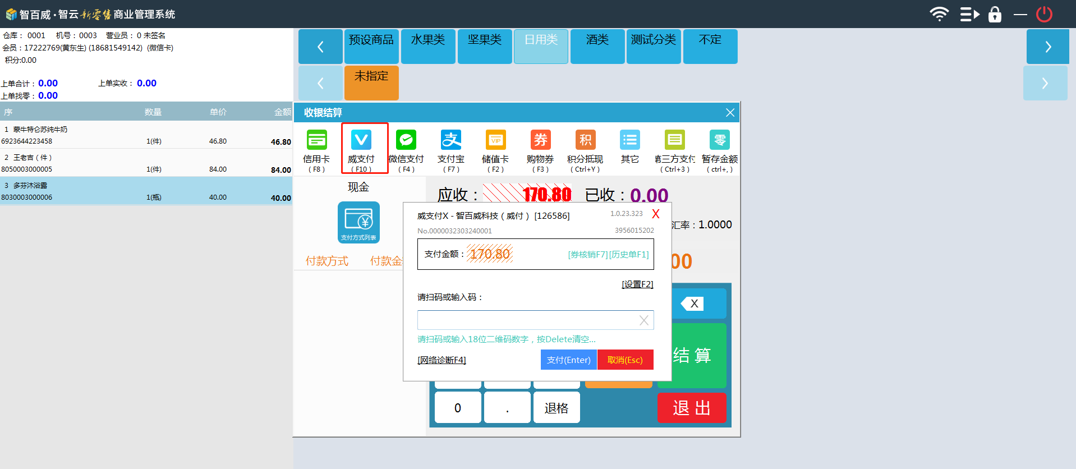
Task: Select the 信用卡 credit card payment icon
Action: pyautogui.click(x=316, y=140)
